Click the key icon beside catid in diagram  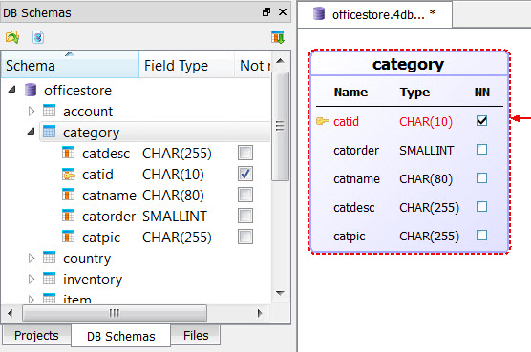pos(323,121)
